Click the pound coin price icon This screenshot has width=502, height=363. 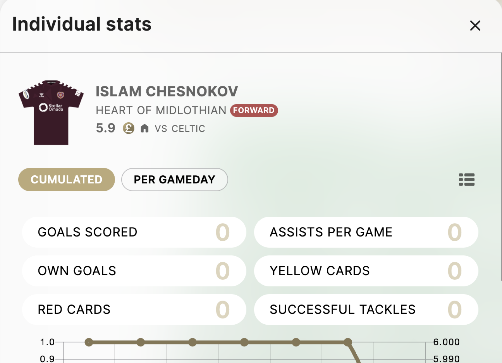click(x=129, y=128)
